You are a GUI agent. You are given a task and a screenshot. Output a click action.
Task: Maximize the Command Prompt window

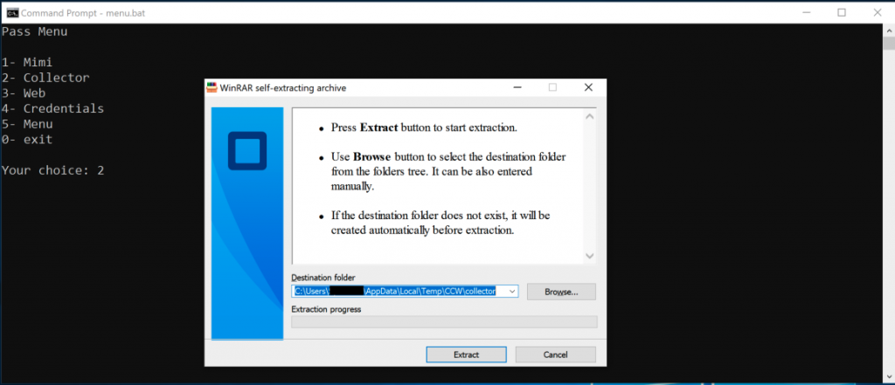(x=841, y=11)
